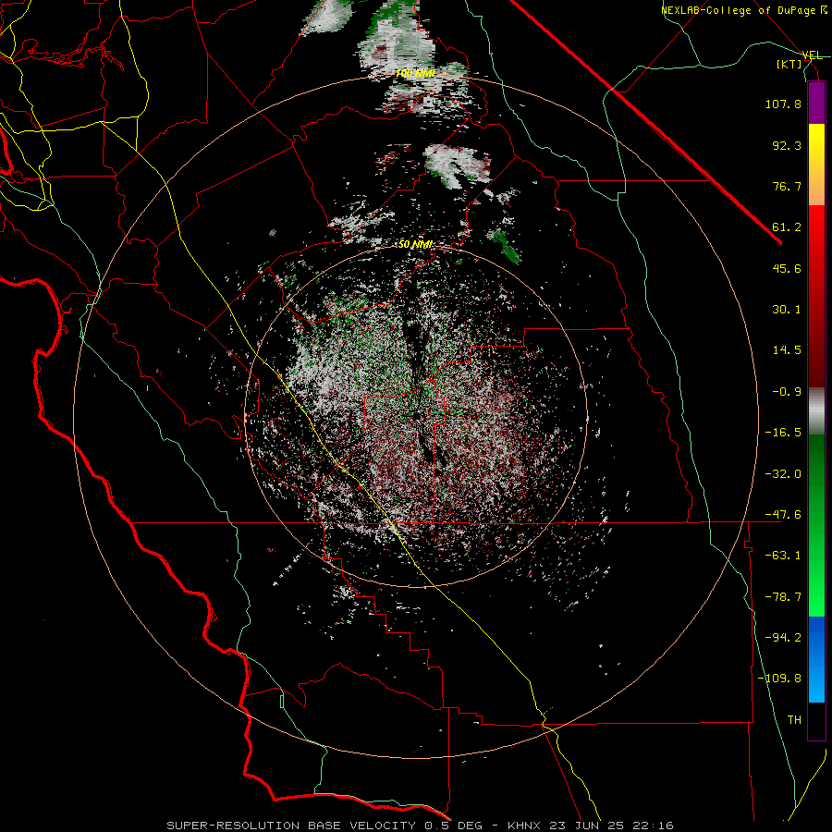Viewport: 832px width, 832px height.
Task: Click the 14.5 value on velocity scale
Action: pos(787,350)
